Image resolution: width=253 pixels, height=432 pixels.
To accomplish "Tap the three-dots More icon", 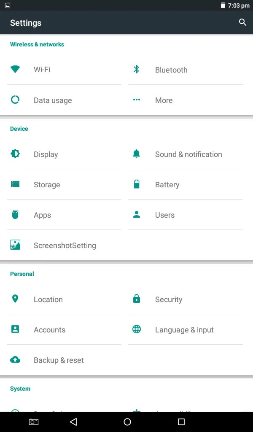I will click(137, 100).
